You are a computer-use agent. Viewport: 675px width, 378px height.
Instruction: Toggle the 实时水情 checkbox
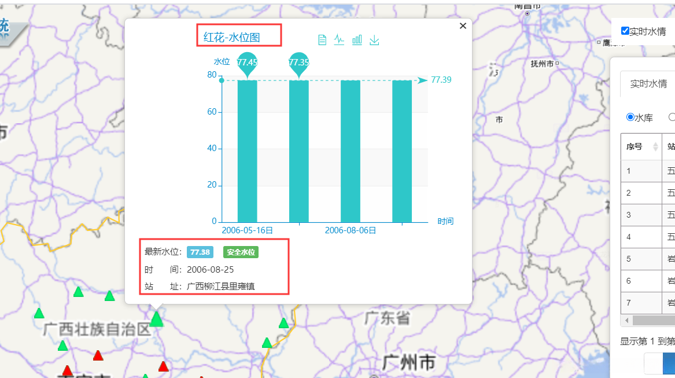[625, 31]
